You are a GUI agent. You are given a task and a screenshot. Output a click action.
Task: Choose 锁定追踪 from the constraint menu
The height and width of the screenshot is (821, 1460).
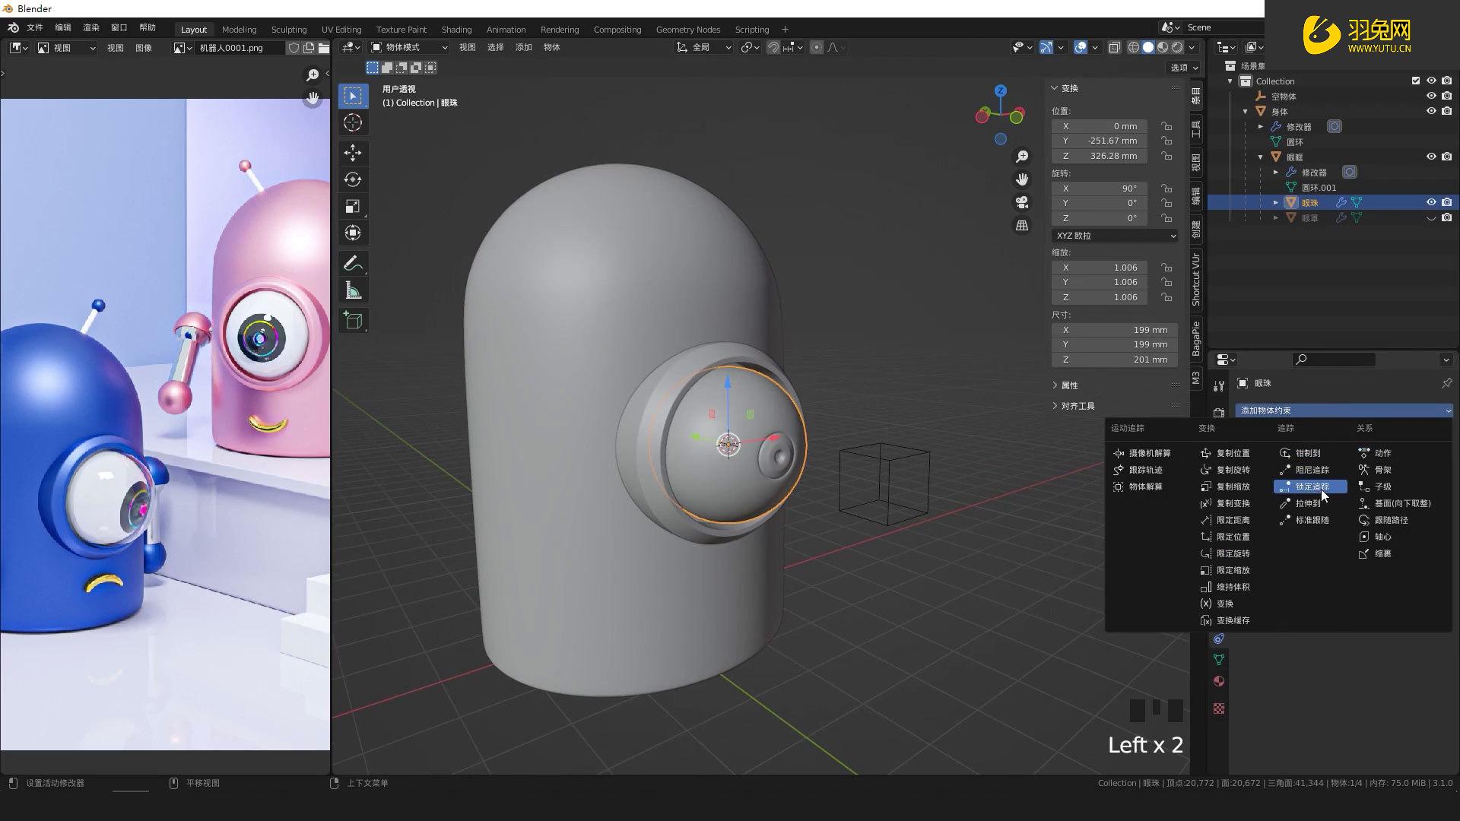coord(1310,487)
